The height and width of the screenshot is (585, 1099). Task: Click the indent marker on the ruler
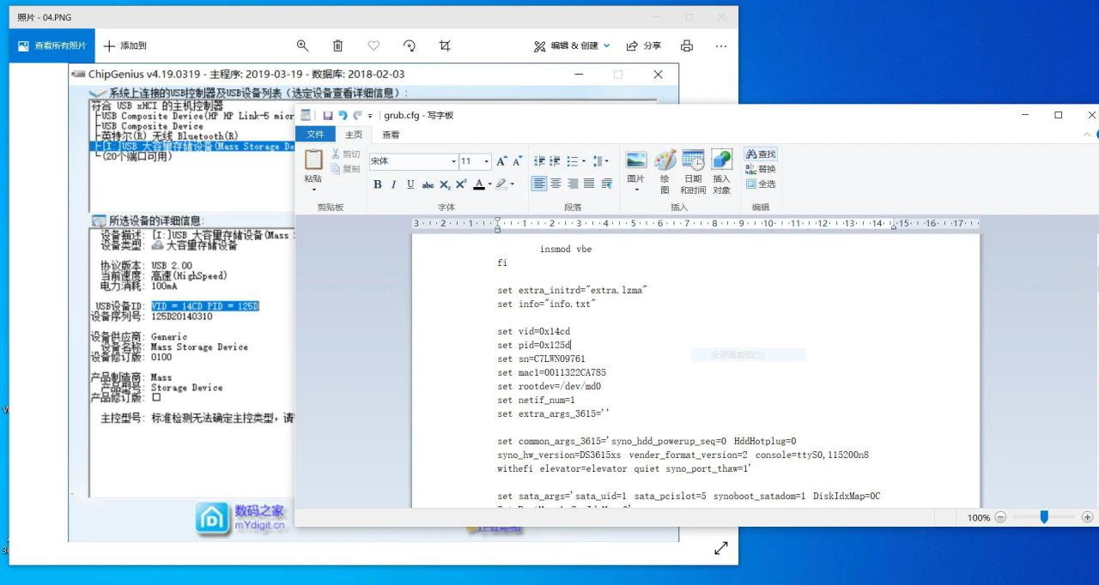click(x=498, y=225)
